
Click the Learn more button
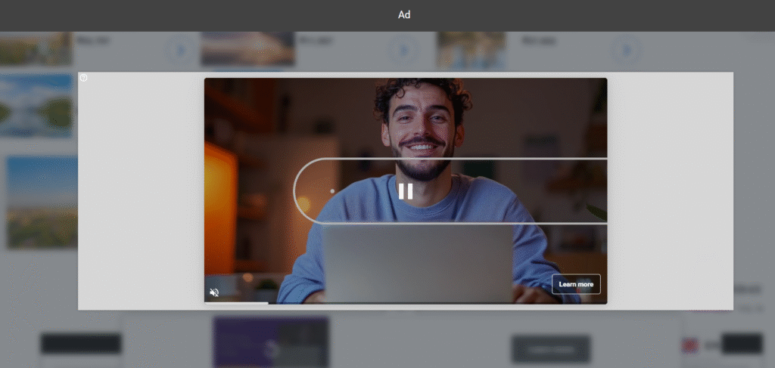[x=576, y=284]
